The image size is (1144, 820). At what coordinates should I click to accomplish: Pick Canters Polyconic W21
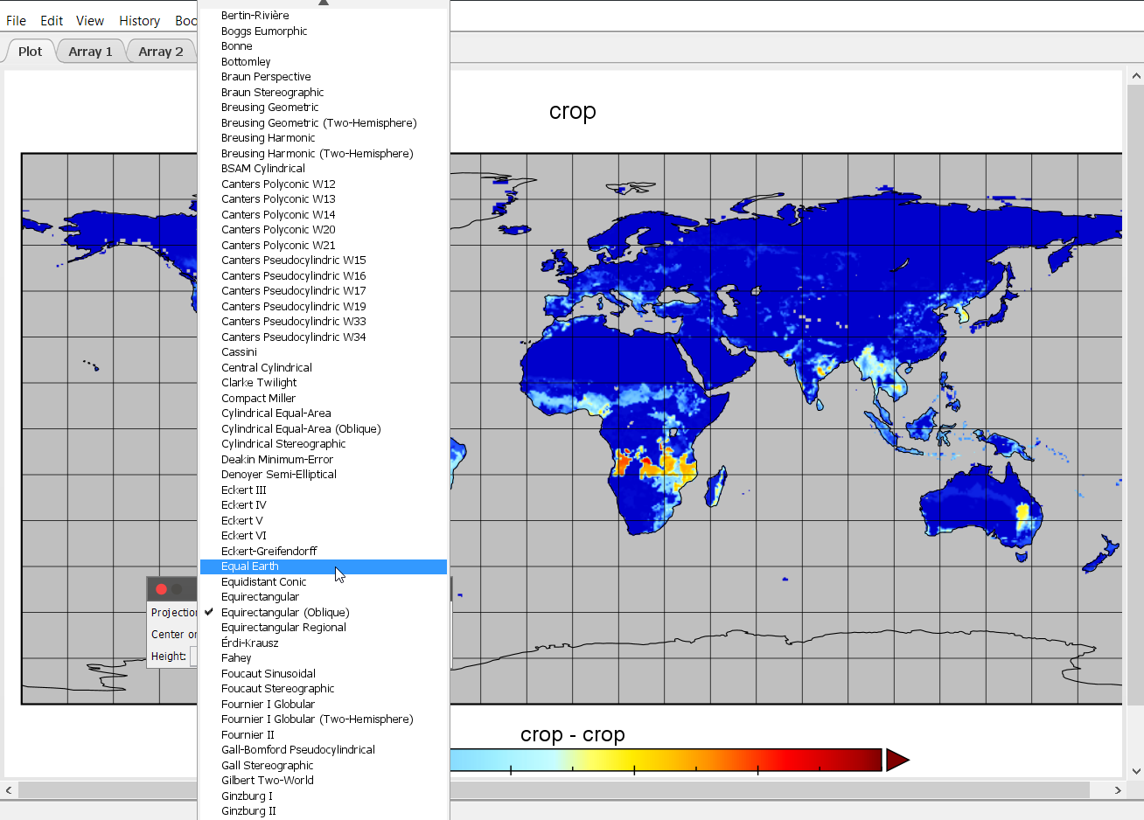[324, 246]
